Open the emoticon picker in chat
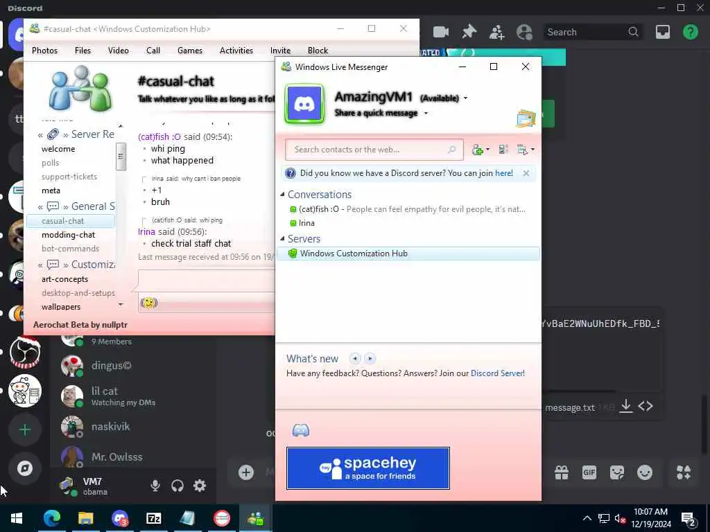 tap(149, 303)
